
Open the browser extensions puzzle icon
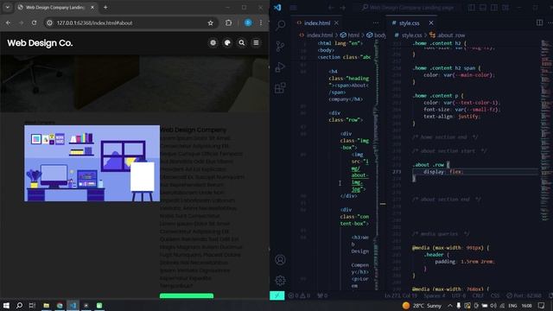pos(228,23)
